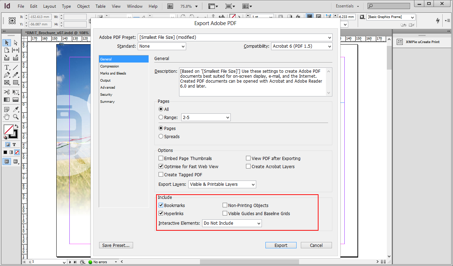Select the Type tool
This screenshot has height=266, width=453.
point(6,67)
